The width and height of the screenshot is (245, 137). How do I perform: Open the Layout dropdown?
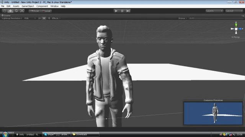coord(234,11)
